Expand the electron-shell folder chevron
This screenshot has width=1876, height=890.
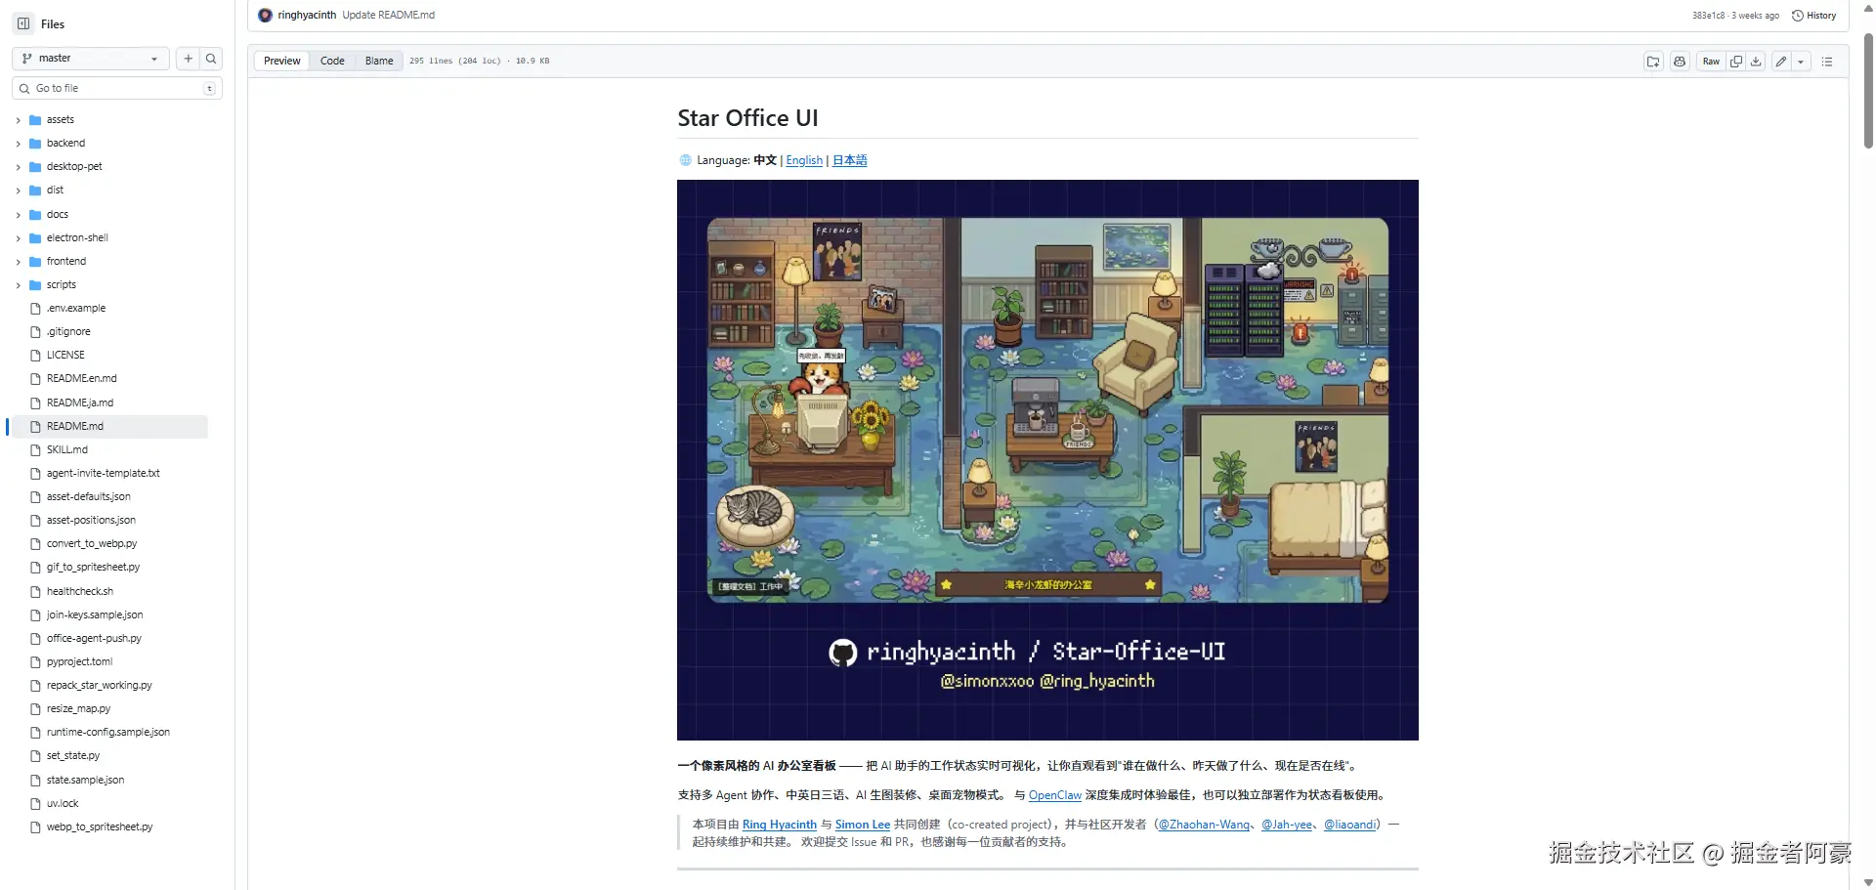click(x=18, y=238)
